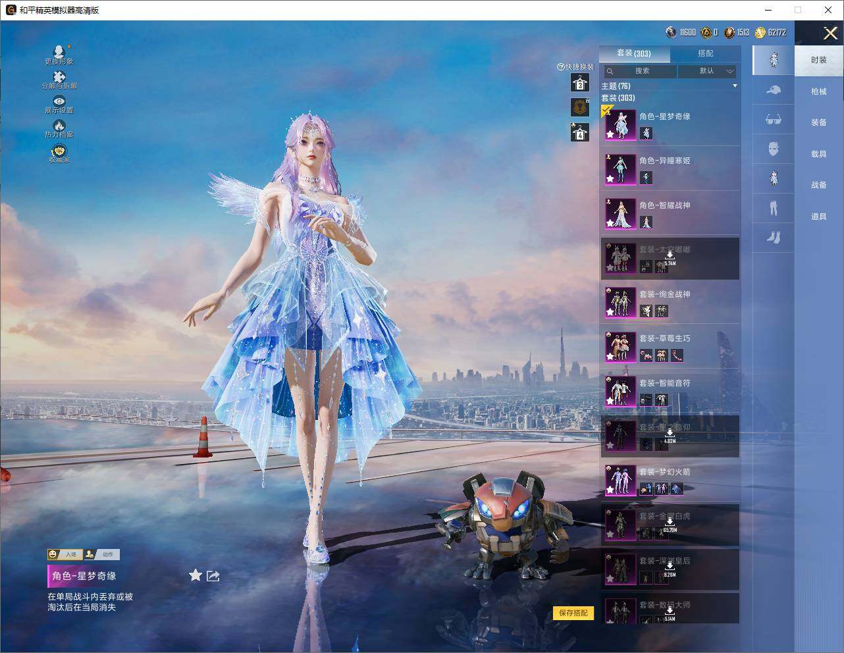Screen dimensions: 844x653
Task: Open the 载具 category tab
Action: [819, 154]
